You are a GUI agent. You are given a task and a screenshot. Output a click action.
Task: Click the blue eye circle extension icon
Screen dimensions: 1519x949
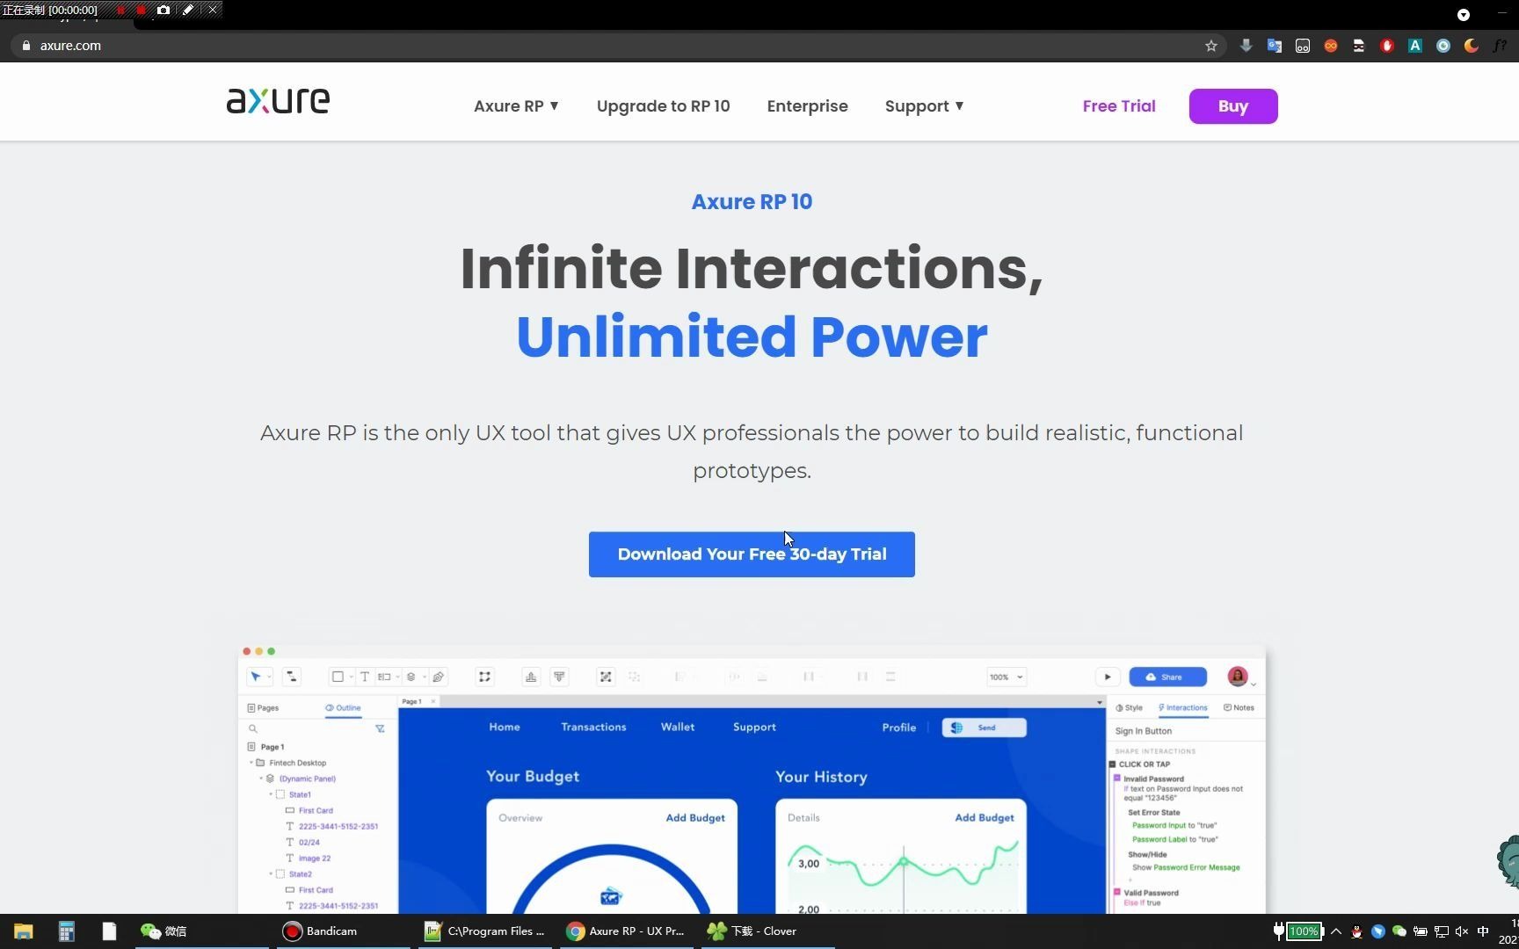tap(1443, 46)
